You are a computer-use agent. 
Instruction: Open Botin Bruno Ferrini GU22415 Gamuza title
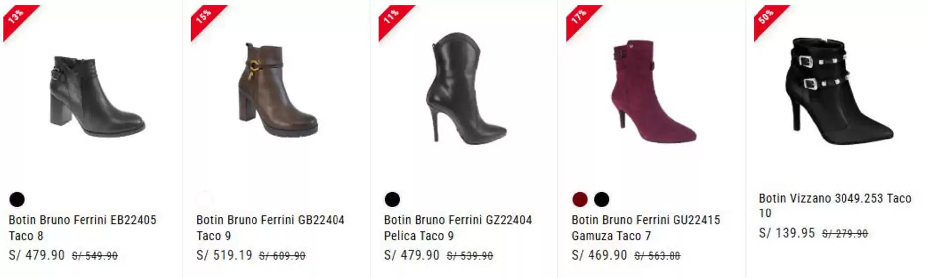[645, 227]
